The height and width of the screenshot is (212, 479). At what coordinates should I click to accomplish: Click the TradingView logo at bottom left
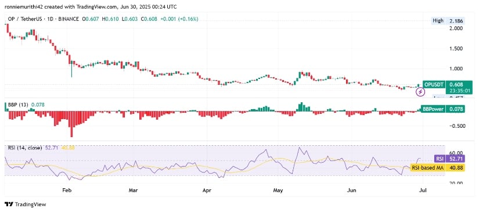(26, 204)
